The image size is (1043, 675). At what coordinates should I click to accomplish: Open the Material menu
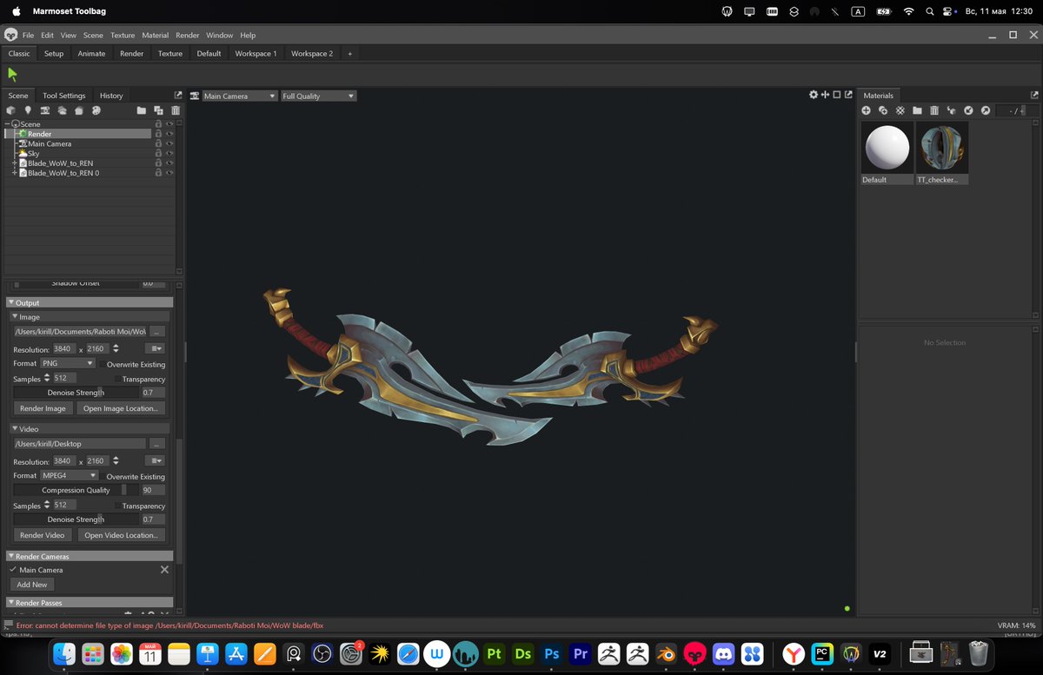pos(155,36)
